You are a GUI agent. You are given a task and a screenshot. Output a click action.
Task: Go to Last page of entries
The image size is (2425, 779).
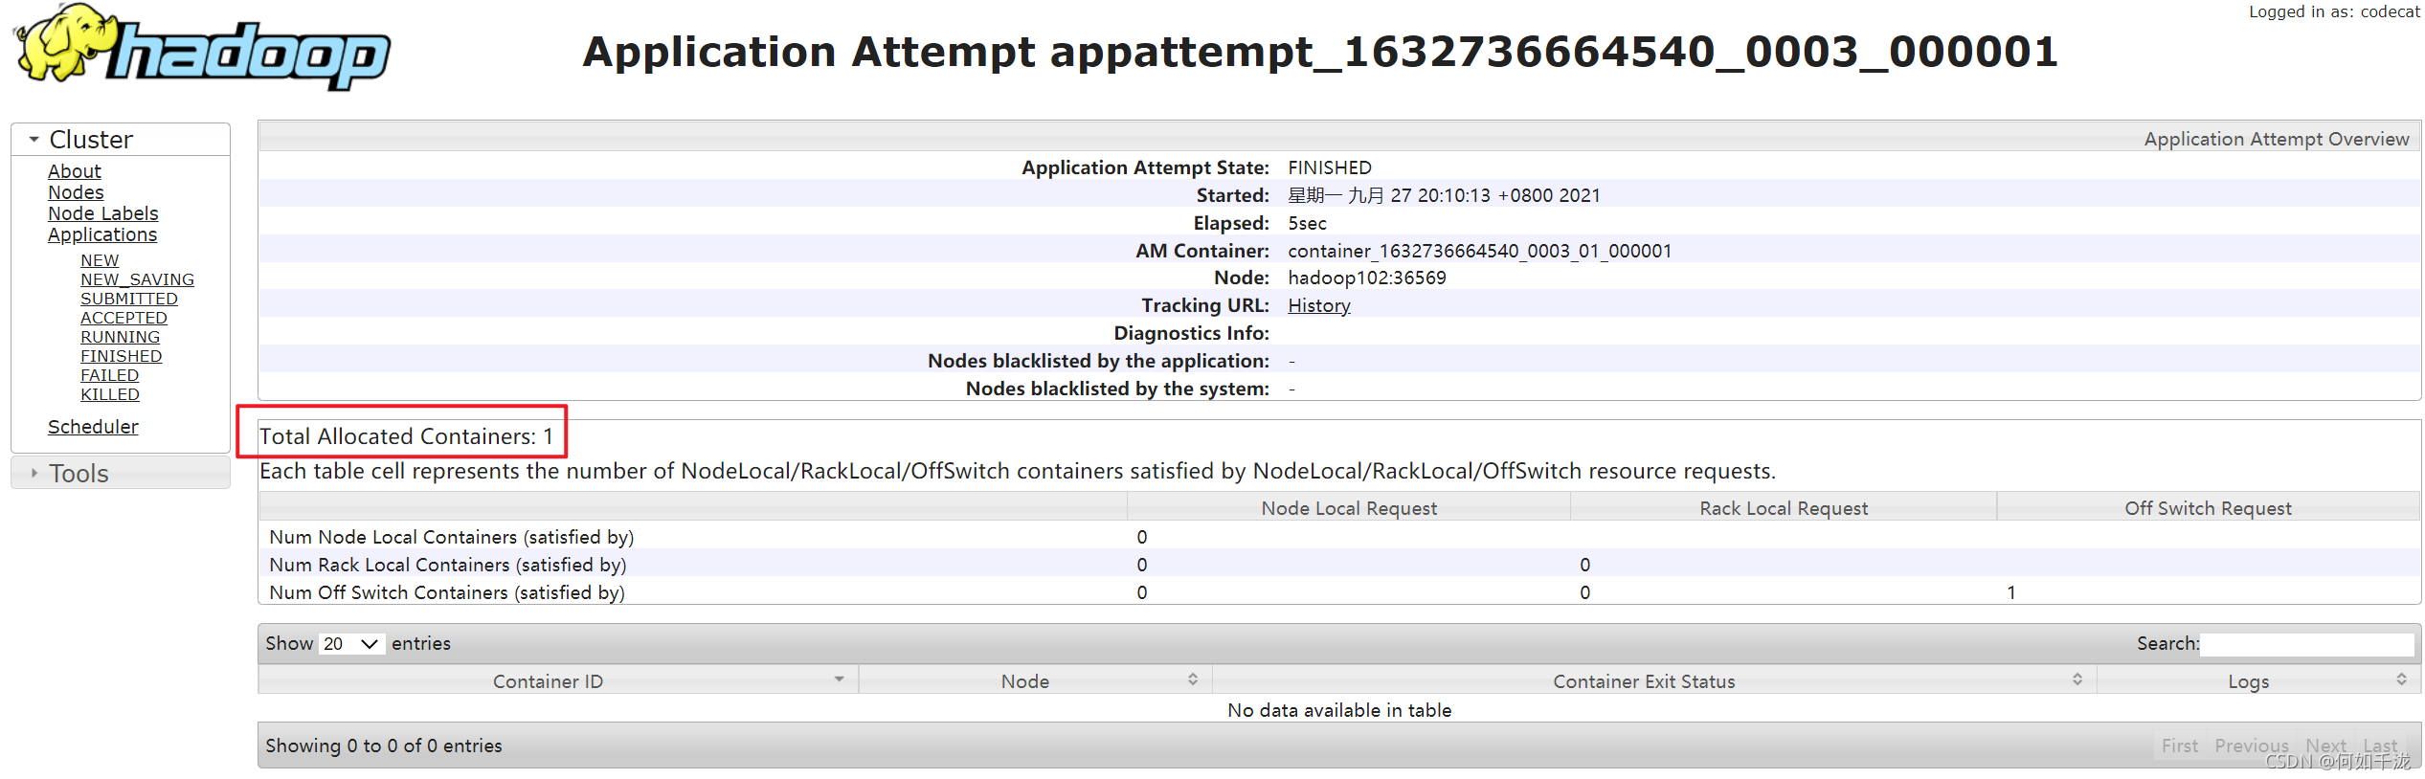pyautogui.click(x=2380, y=746)
